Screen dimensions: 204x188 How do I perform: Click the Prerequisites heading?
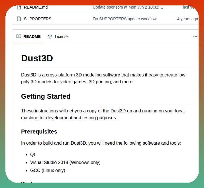point(39,132)
